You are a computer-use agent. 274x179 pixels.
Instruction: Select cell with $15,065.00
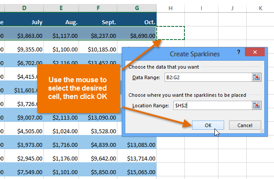pyautogui.click(x=137, y=170)
